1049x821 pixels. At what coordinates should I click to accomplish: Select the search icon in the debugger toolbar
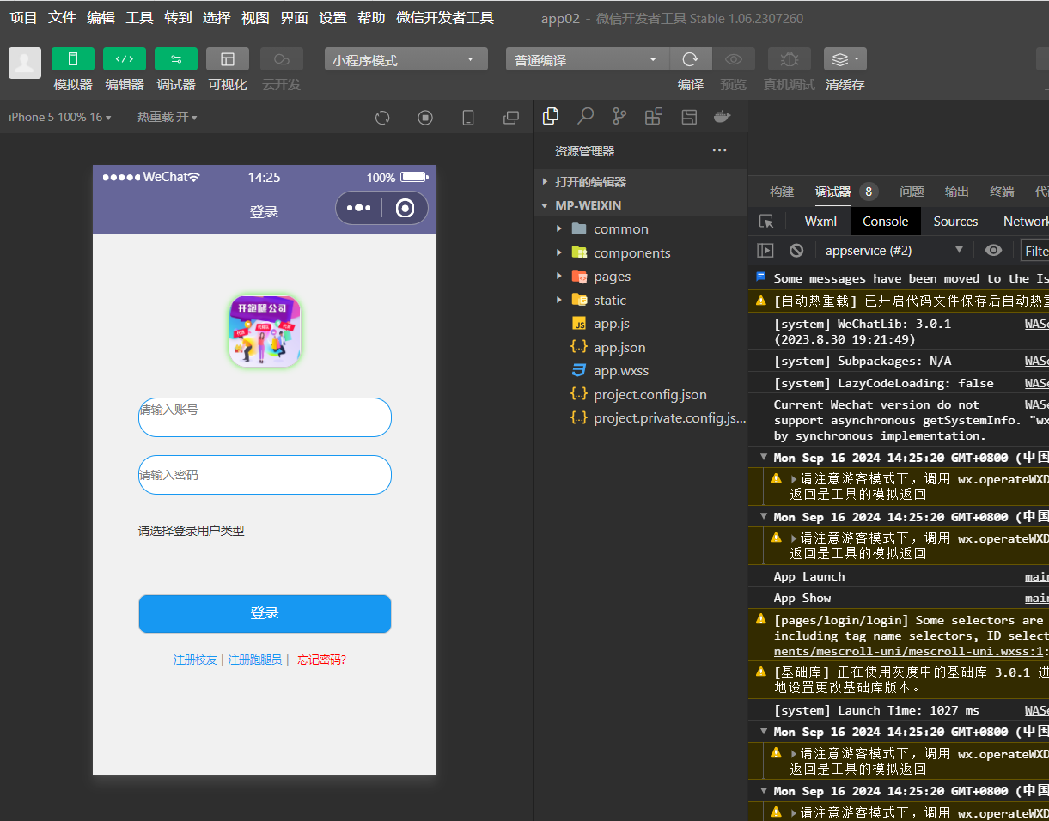(585, 115)
